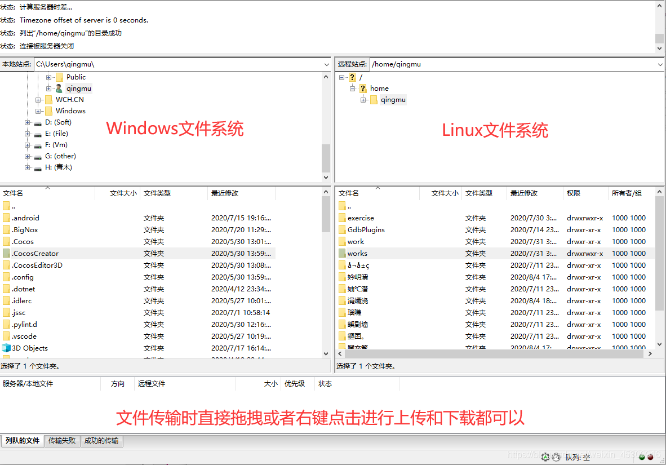Sort local files by 最近修改 column
Viewport: 666px width, 465px height.
click(x=241, y=193)
